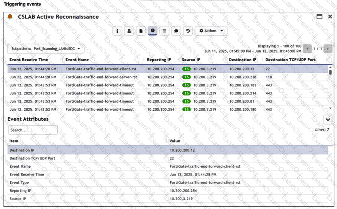Open the Actions dropdown menu

(211, 31)
